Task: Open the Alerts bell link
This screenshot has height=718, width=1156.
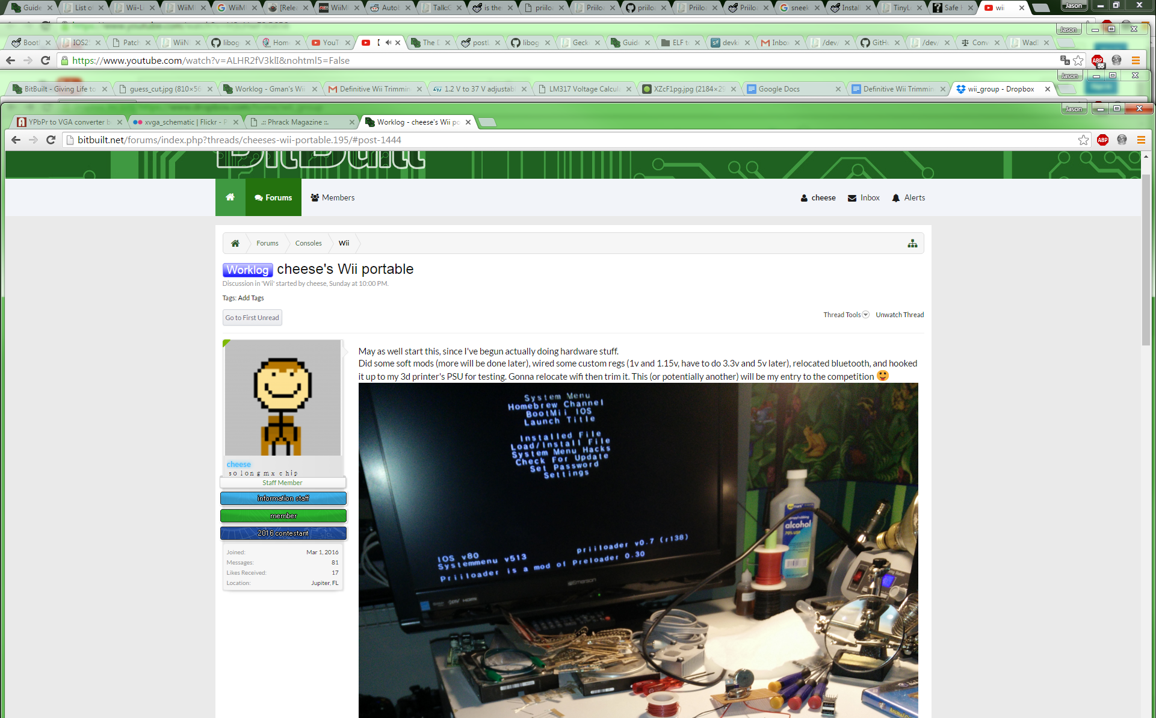Action: (x=908, y=197)
